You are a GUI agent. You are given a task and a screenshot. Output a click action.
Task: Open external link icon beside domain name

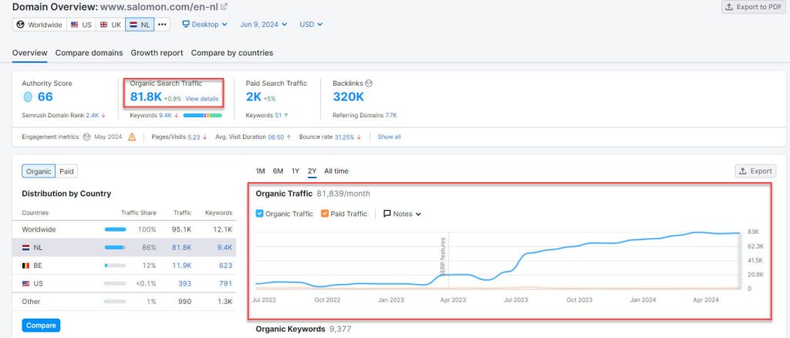225,7
